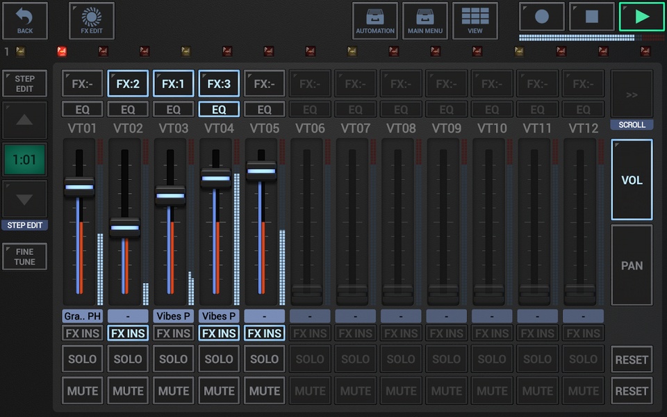
Task: Solo the dimmed track VT09
Action: click(x=447, y=359)
